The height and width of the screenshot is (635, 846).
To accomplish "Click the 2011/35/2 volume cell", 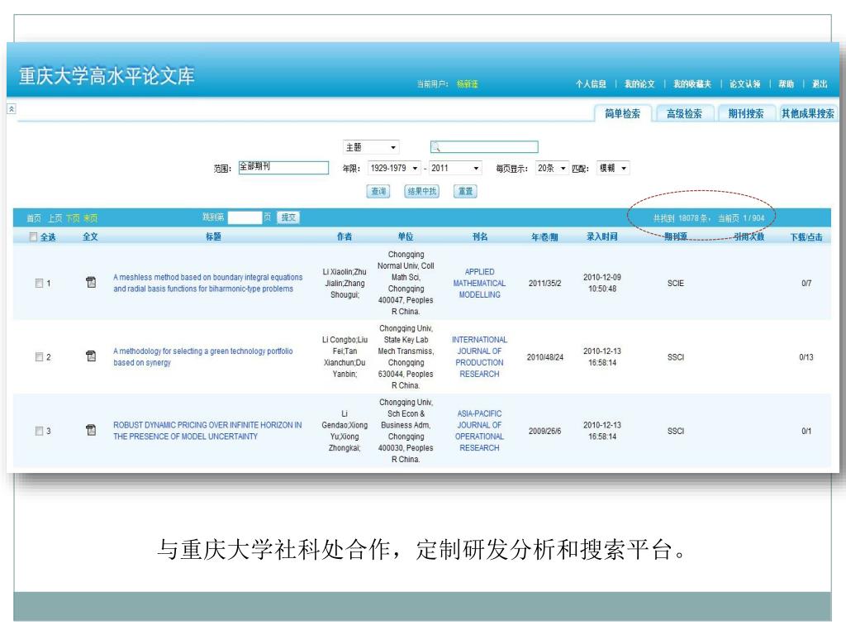I will 544,283.
